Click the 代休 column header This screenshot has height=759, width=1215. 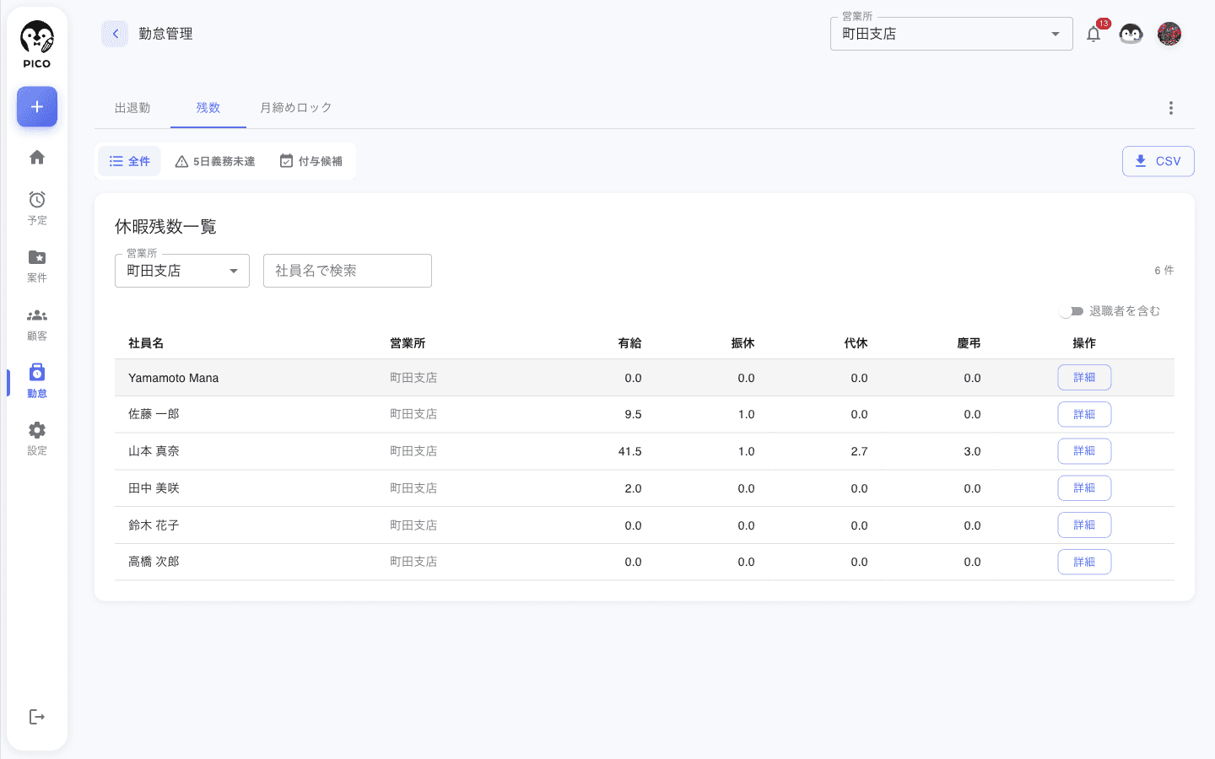pos(856,343)
